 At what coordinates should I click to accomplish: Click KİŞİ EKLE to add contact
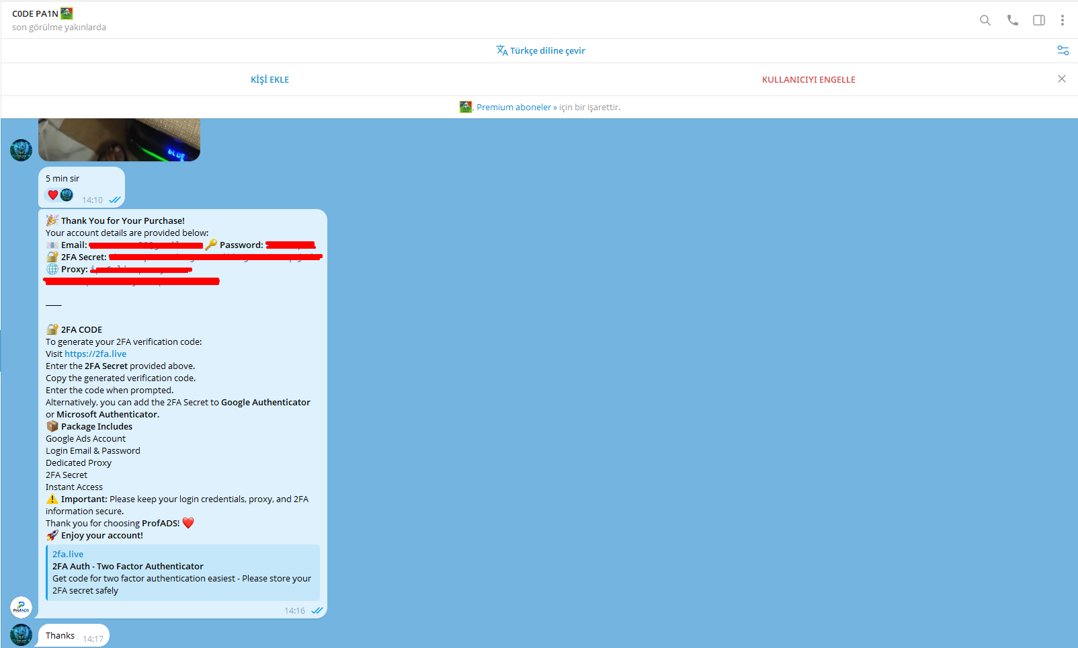pyautogui.click(x=270, y=79)
